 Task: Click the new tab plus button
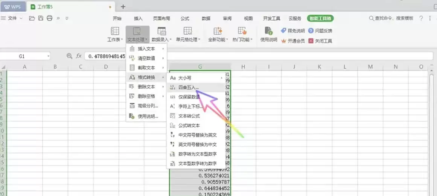pos(123,7)
